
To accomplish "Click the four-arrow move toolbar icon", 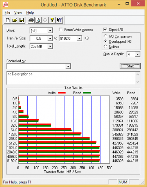I will click(45, 20).
